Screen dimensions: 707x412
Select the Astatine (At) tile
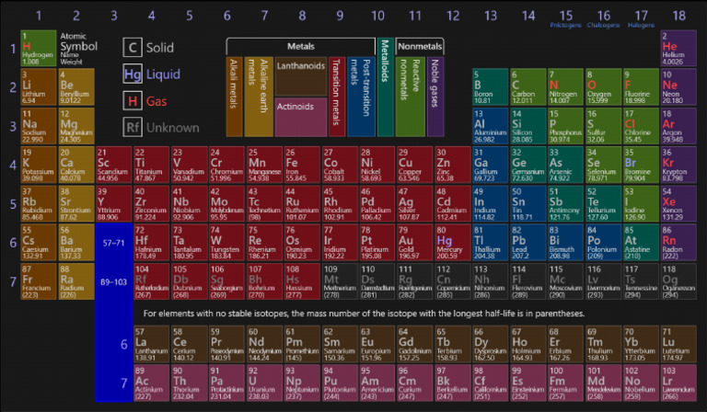pyautogui.click(x=641, y=243)
